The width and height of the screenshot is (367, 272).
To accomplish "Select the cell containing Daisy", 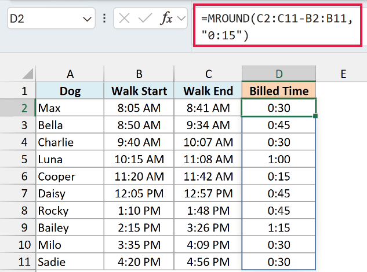I will point(70,193).
